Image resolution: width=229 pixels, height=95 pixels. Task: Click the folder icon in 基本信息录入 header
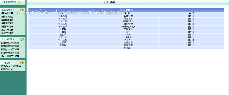22,10
